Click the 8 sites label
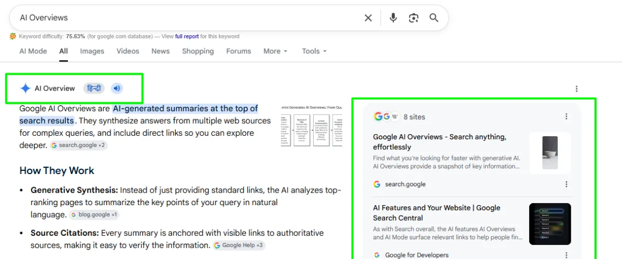 coord(414,117)
